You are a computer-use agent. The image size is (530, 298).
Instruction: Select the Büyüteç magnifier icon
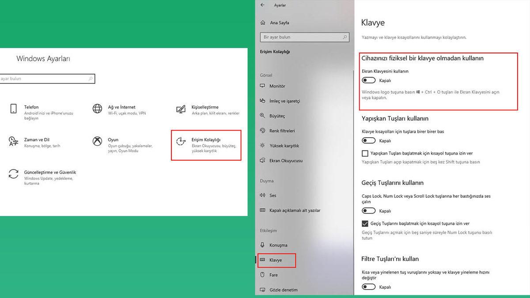pyautogui.click(x=262, y=116)
